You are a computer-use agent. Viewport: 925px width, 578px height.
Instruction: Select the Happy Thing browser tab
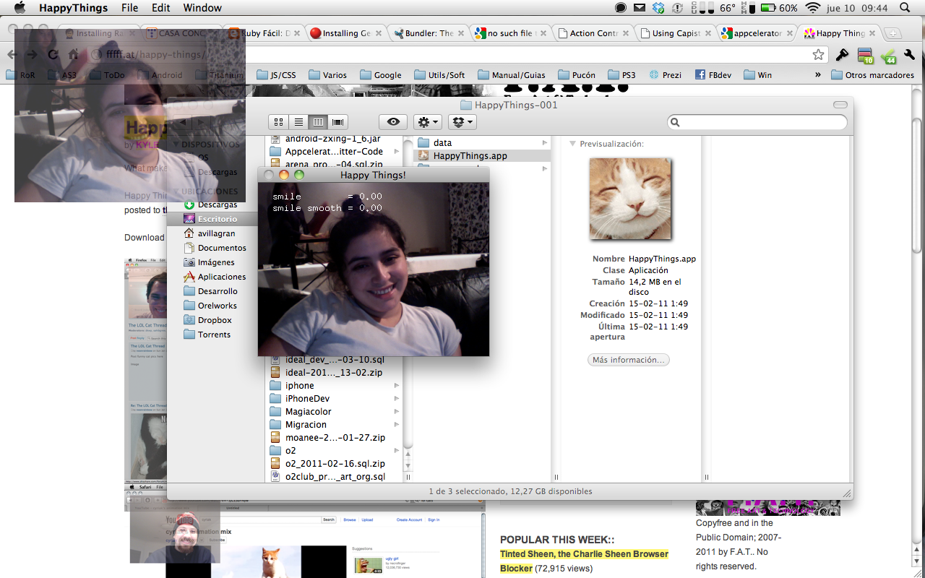point(840,33)
